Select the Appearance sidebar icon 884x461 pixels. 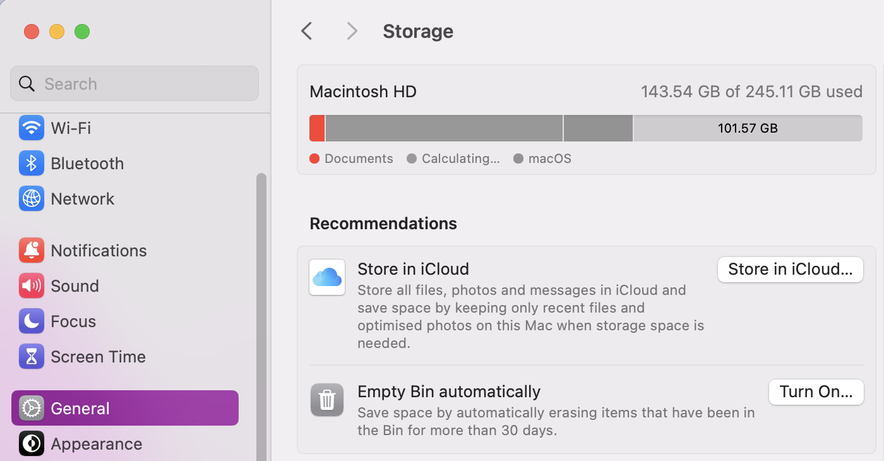[32, 443]
